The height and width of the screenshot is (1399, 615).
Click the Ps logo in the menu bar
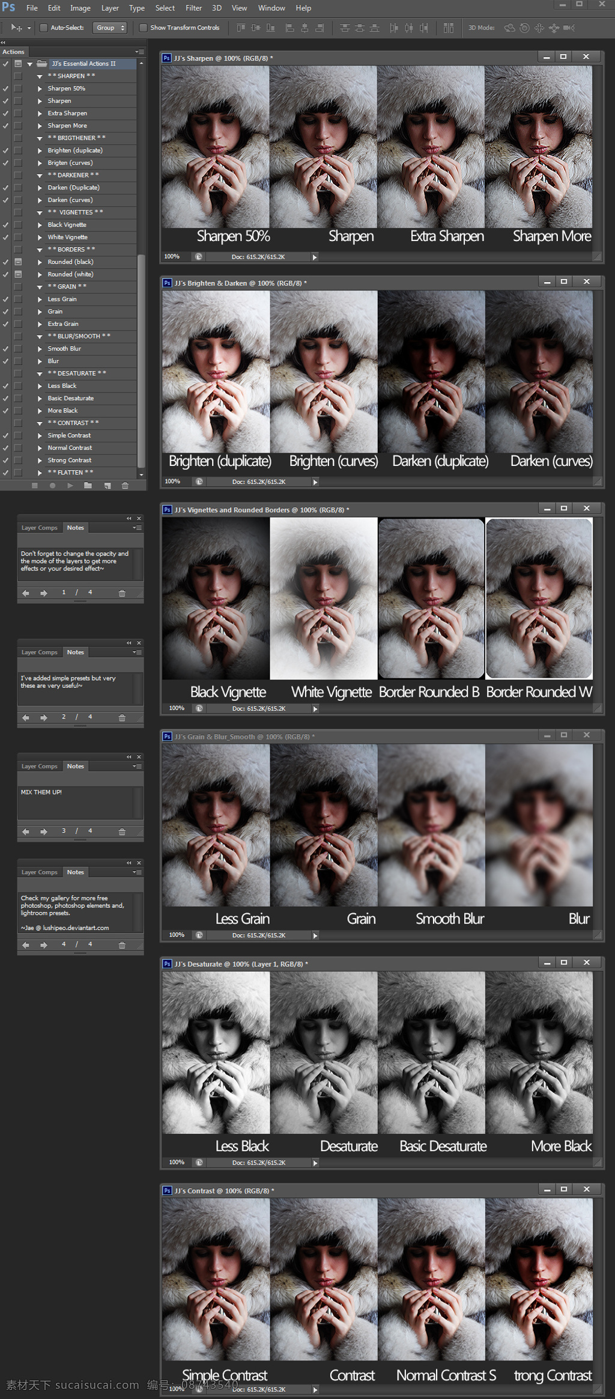pos(9,7)
